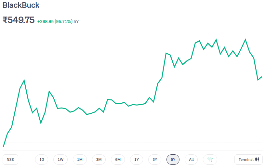
Task: Click the ₹549.75 current price
Action: coord(19,20)
